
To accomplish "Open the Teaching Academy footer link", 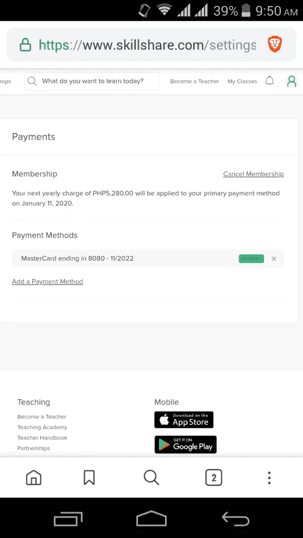I will 42,427.
